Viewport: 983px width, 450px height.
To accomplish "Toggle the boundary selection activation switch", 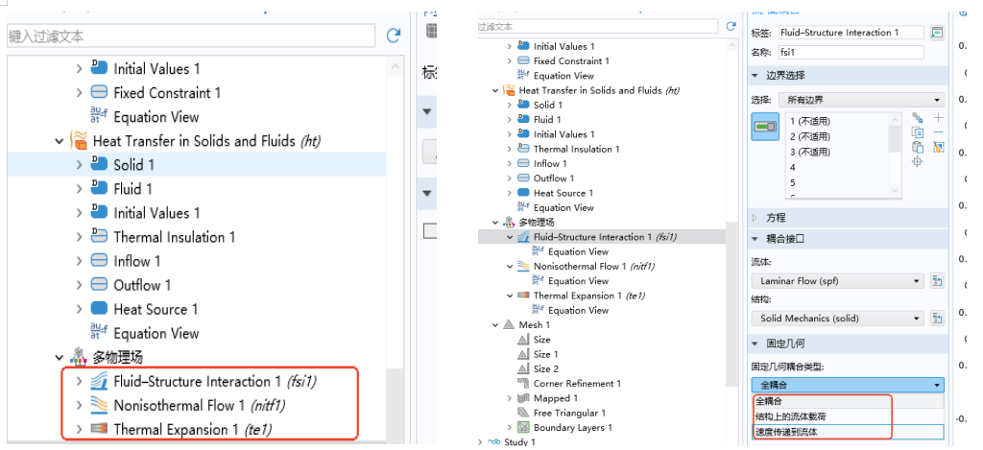I will pyautogui.click(x=766, y=126).
